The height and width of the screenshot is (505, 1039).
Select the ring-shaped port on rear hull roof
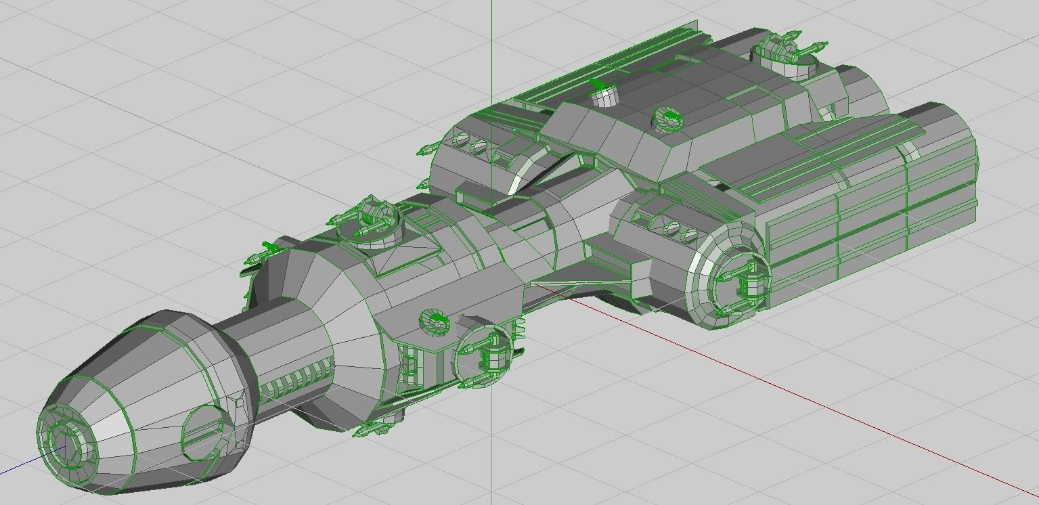click(x=669, y=120)
